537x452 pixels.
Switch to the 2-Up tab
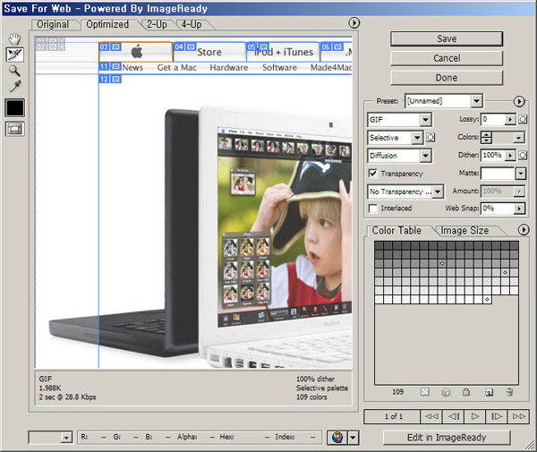pos(157,25)
